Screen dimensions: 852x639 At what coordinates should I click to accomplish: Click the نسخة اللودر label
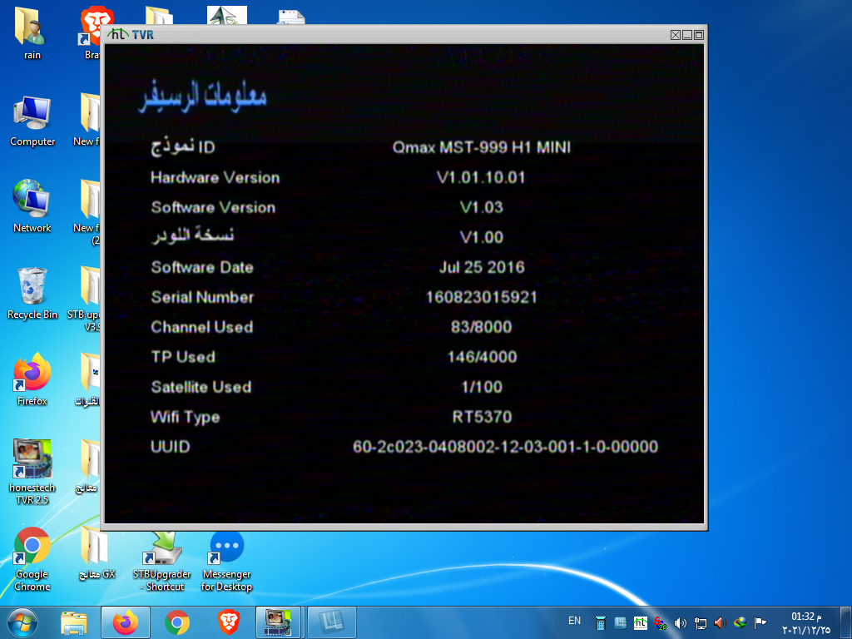193,235
